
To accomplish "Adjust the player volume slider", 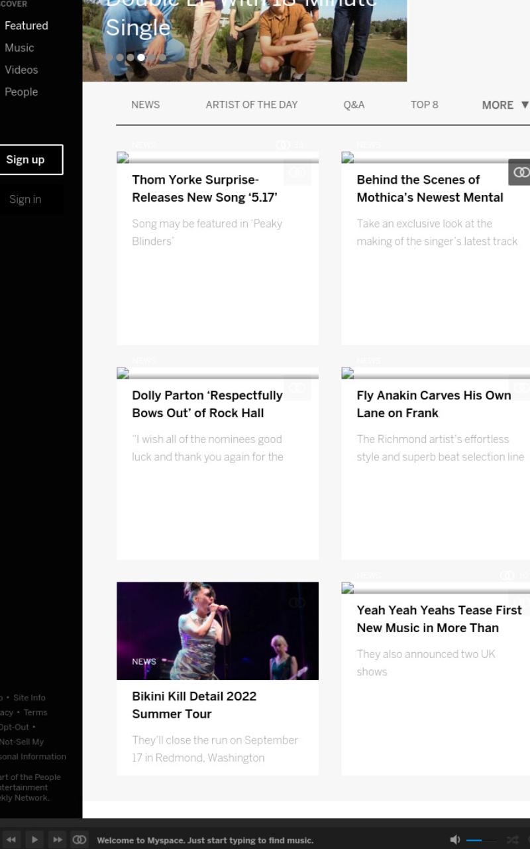I will coord(482,840).
